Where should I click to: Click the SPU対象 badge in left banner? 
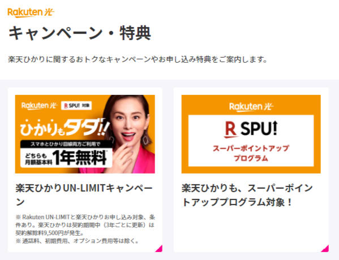tap(76, 106)
